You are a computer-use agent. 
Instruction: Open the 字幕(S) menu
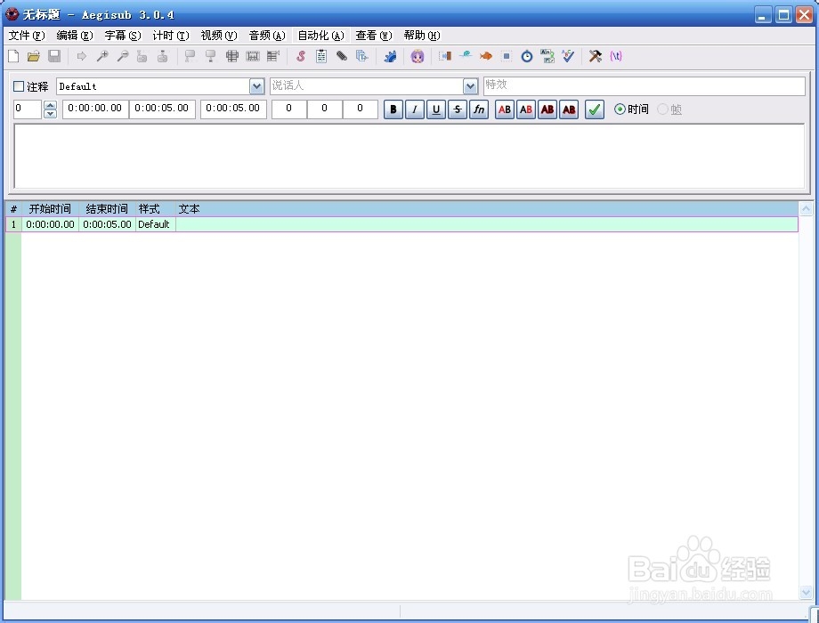point(123,35)
